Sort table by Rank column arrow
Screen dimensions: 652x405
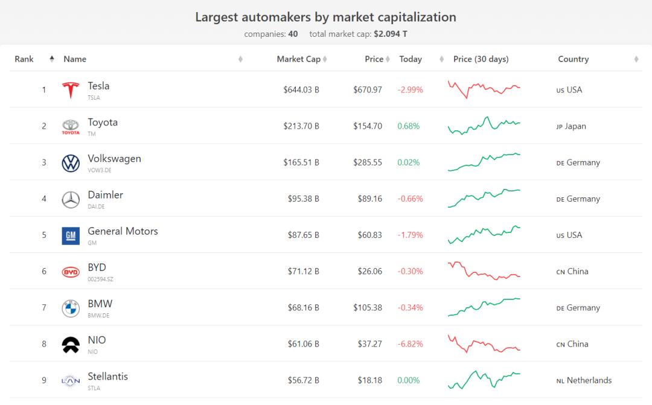[52, 59]
